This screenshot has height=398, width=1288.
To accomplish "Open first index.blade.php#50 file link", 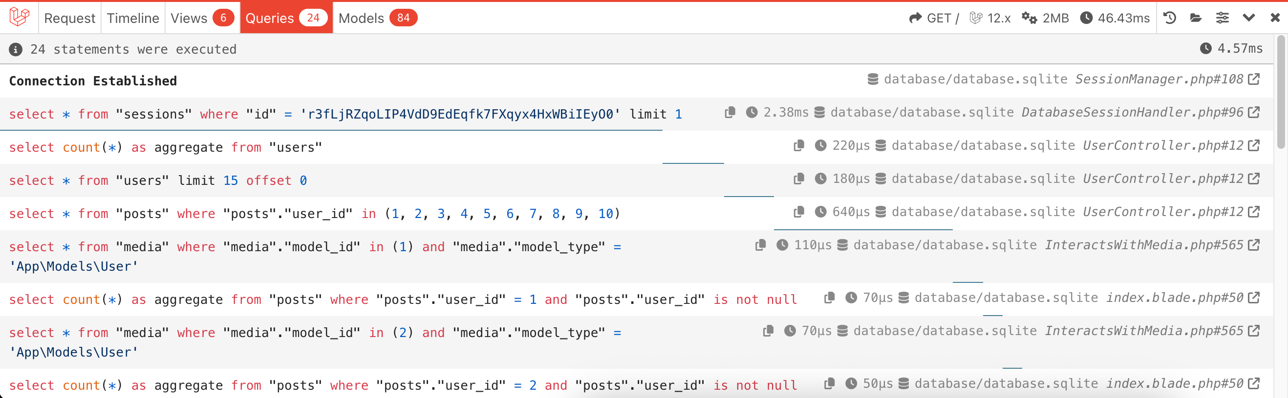I will tap(1253, 298).
